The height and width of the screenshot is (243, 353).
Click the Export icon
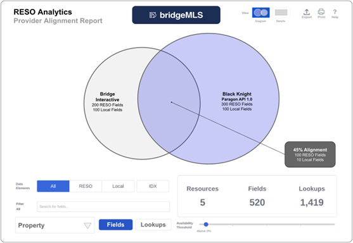[x=307, y=12]
